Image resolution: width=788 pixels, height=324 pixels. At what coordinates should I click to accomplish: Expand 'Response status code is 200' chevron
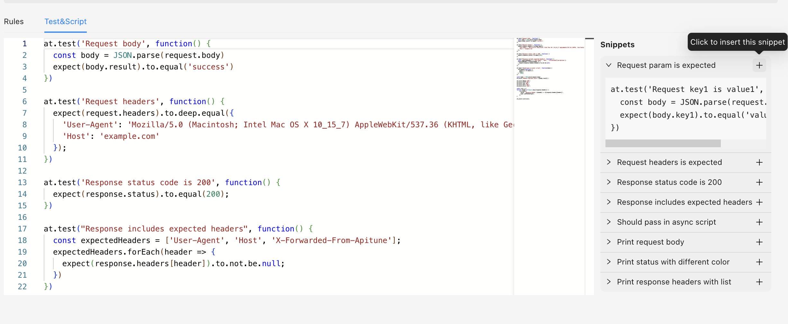point(609,182)
